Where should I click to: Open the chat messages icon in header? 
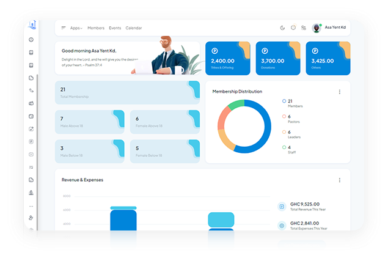point(293,28)
